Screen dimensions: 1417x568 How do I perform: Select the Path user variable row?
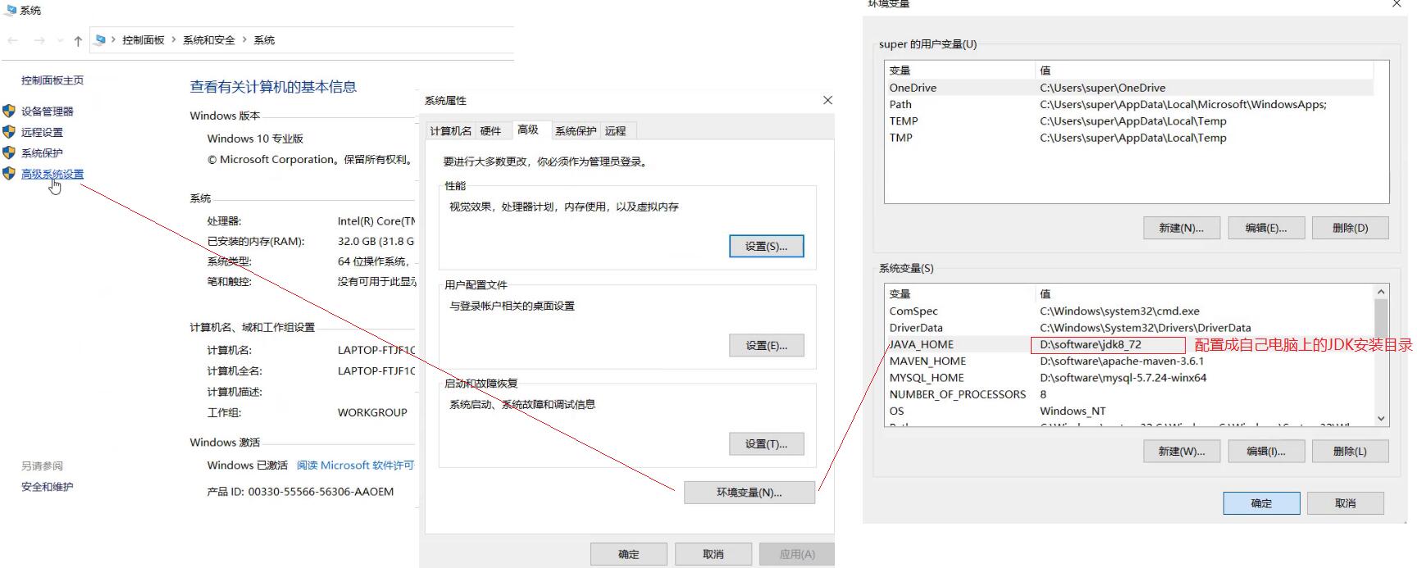[1129, 104]
